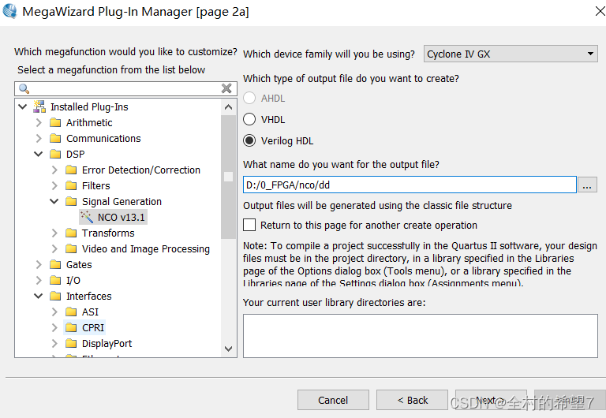Click the megafunction tree scrollbar thumb
The width and height of the screenshot is (606, 418).
click(228, 177)
